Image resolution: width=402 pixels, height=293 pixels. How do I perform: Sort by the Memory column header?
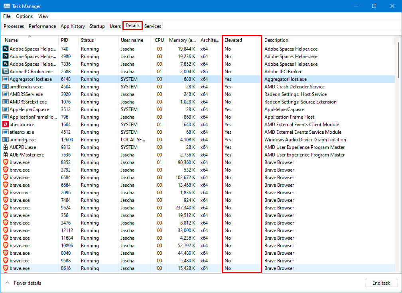point(182,40)
